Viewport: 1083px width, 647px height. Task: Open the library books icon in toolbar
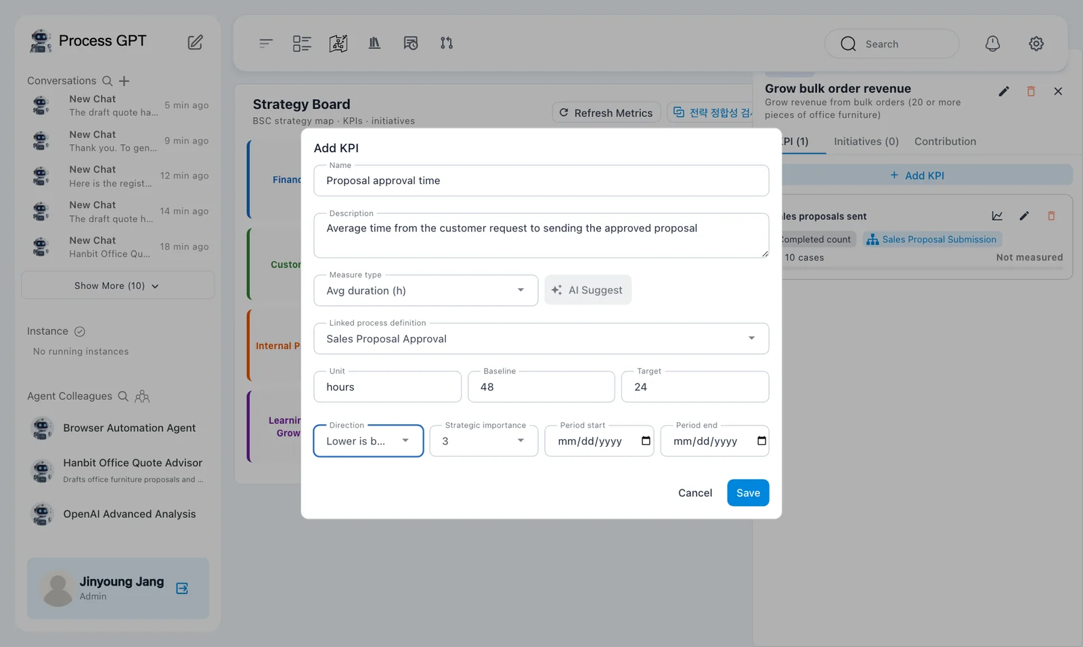click(374, 43)
